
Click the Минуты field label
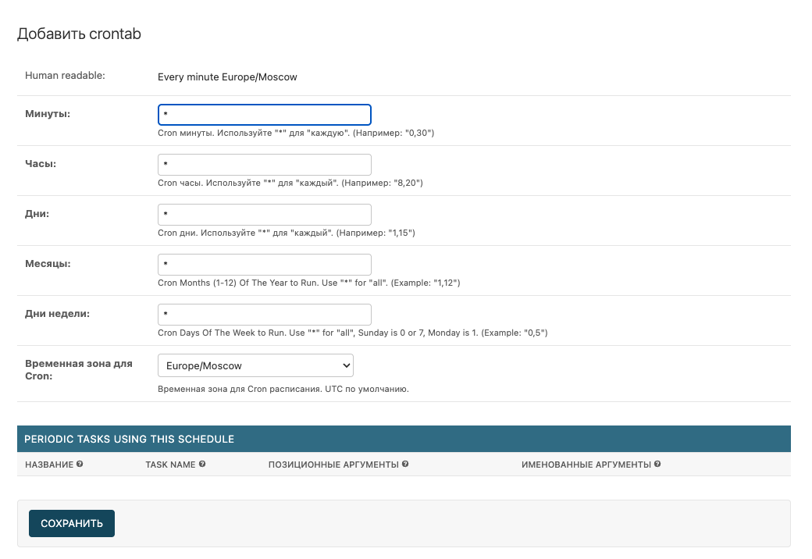pos(48,114)
